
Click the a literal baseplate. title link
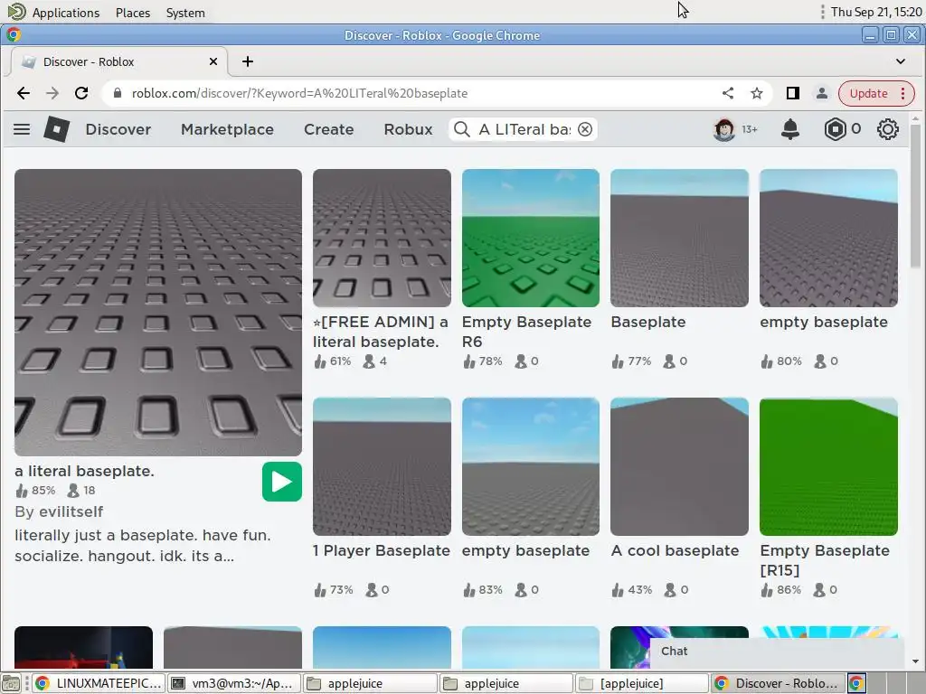click(84, 471)
